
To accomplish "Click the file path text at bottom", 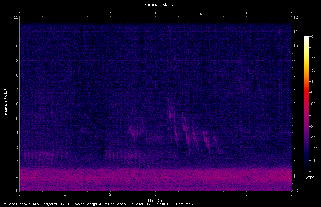I will point(97,204).
